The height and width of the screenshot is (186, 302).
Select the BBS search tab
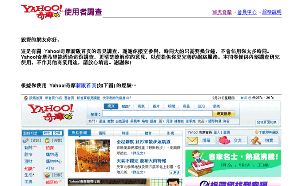[x=201, y=106]
